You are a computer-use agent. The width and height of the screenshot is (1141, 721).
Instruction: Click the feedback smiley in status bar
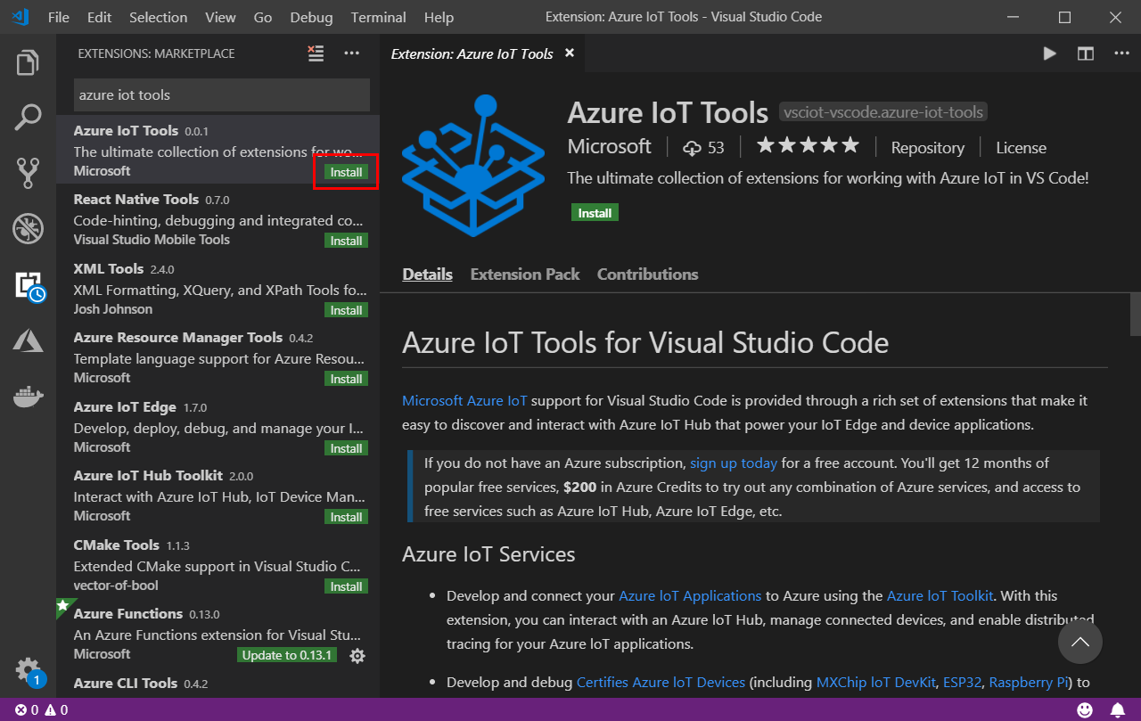(x=1084, y=710)
